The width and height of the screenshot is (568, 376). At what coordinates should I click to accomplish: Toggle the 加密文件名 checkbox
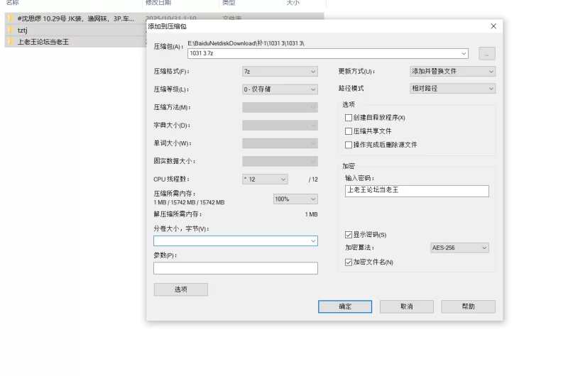[x=349, y=262]
